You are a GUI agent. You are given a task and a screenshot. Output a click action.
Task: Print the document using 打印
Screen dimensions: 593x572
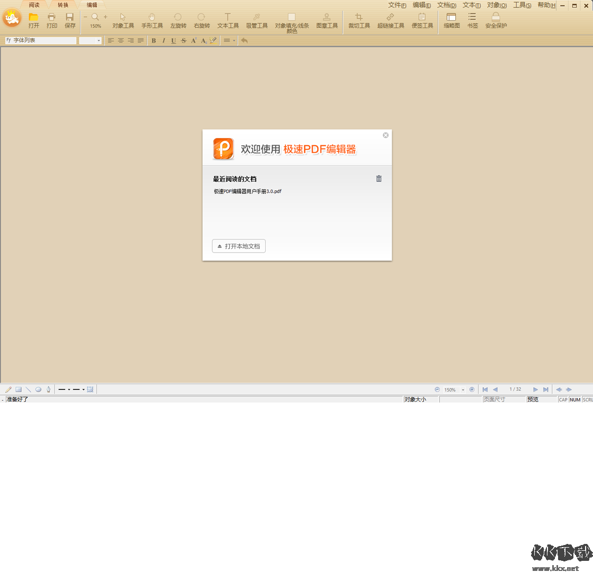point(52,21)
